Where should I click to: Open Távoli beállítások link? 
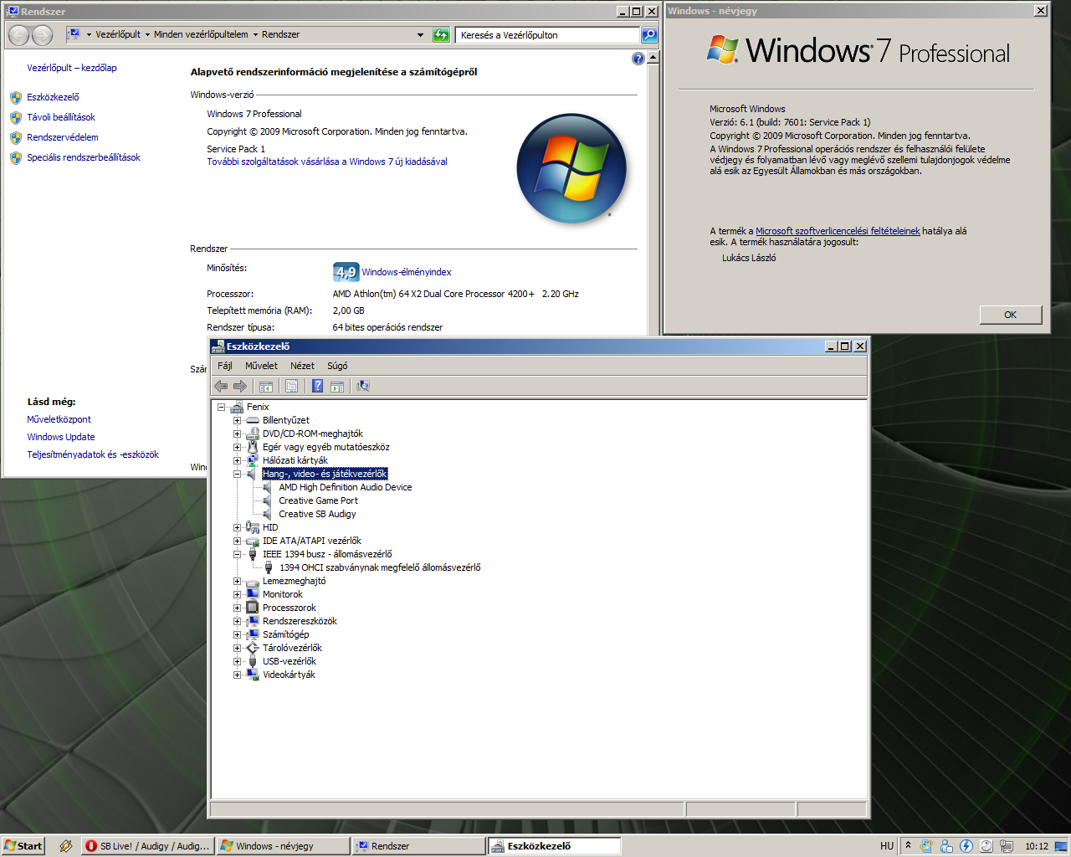(x=61, y=117)
